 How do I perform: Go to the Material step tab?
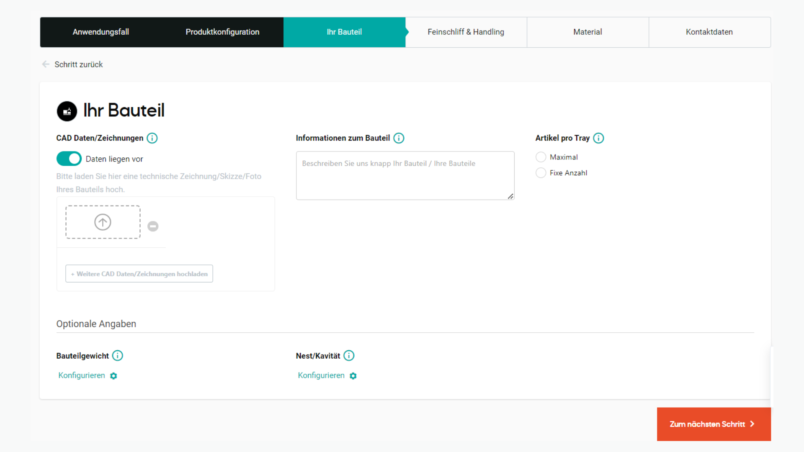(x=588, y=32)
